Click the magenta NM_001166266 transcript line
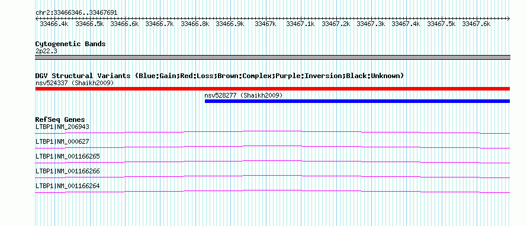 [272, 175]
